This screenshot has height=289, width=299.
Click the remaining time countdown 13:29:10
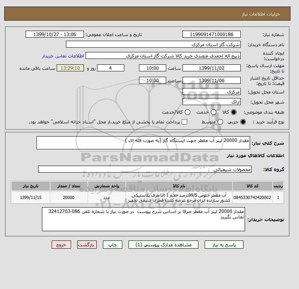click(70, 68)
